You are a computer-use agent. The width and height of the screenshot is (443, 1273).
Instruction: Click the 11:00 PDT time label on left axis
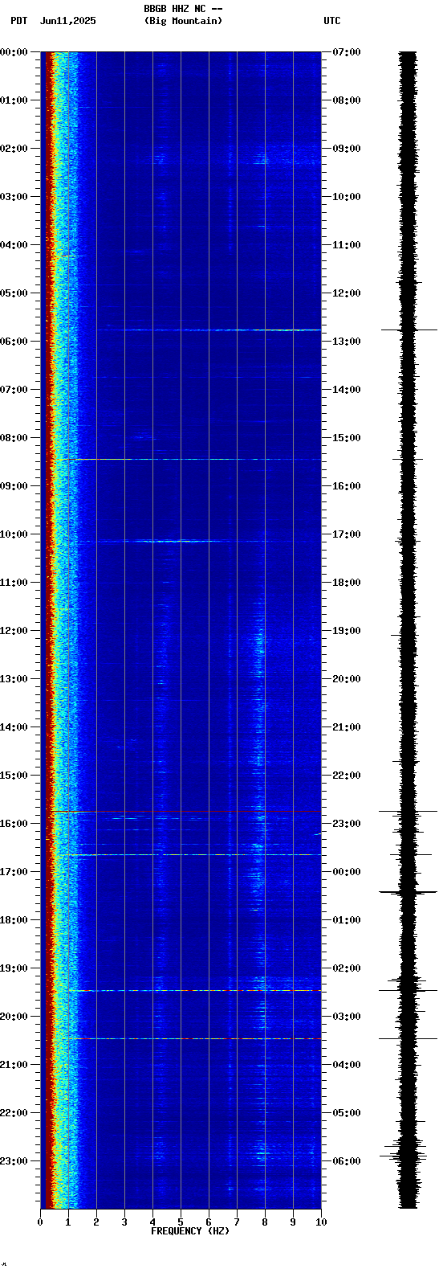(14, 583)
